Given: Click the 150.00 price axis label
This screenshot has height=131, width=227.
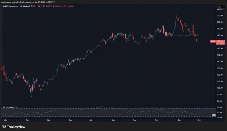Looking at the screenshot, I should point(220,55).
